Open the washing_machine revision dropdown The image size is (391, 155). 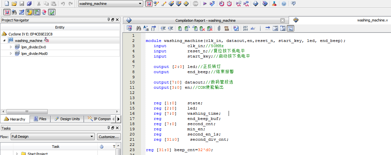pos(110,4)
